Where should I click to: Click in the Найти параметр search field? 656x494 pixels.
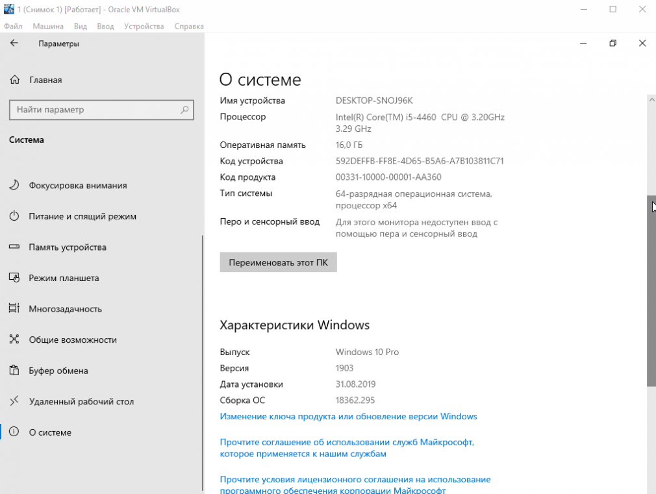point(101,110)
